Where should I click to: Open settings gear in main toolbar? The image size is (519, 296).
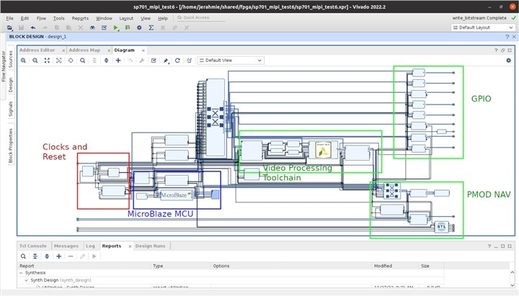pos(139,28)
